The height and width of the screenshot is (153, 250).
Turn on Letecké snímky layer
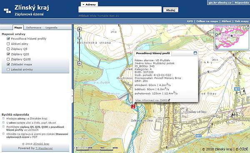tap(8, 69)
